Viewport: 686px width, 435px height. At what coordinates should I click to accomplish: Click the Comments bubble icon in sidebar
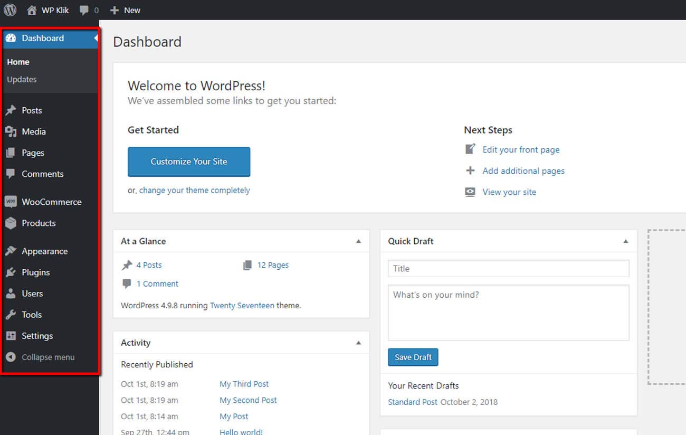11,174
